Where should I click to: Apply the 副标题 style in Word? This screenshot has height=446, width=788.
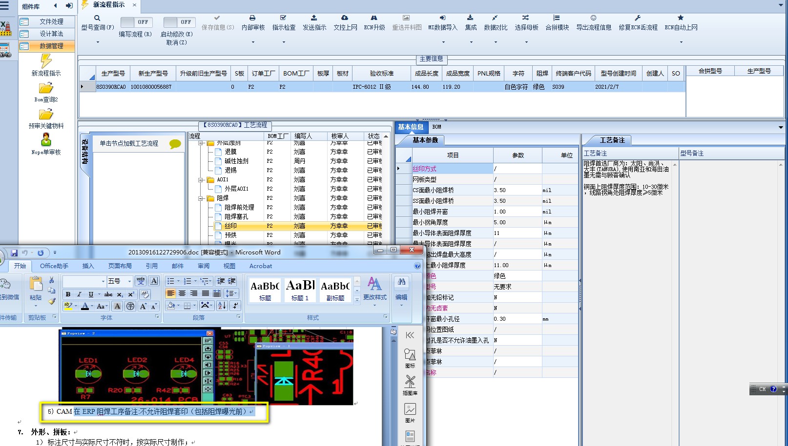[x=335, y=290]
